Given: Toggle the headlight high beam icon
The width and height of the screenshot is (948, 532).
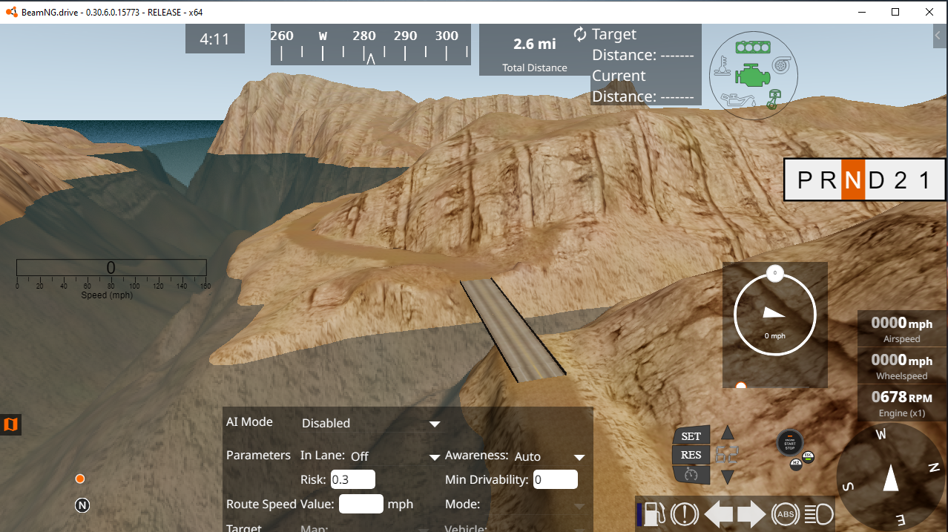Looking at the screenshot, I should [819, 513].
